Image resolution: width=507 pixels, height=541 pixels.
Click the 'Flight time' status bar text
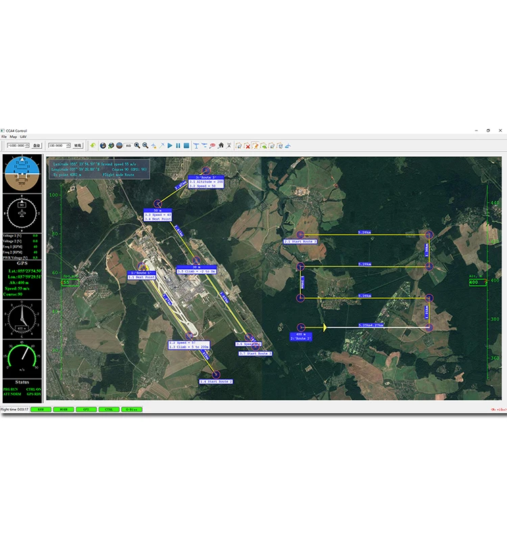(x=14, y=410)
